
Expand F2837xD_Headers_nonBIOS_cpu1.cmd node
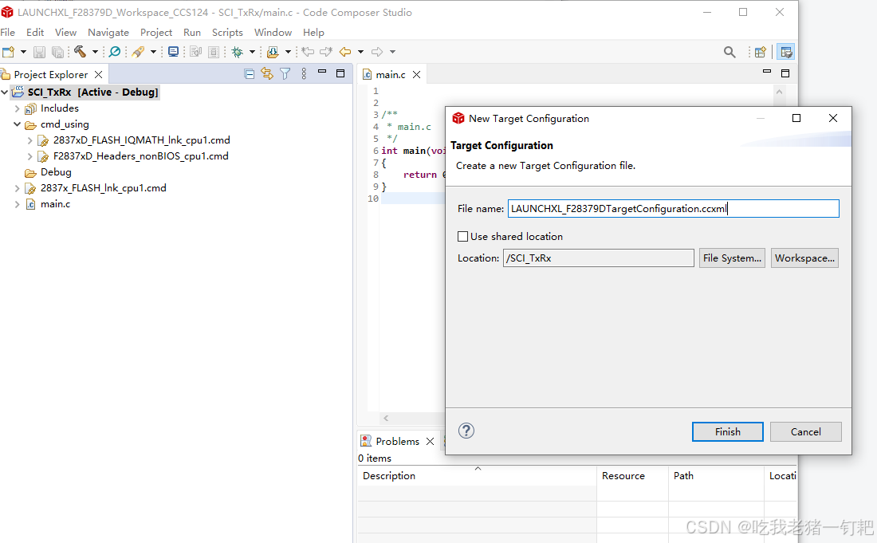click(x=30, y=156)
